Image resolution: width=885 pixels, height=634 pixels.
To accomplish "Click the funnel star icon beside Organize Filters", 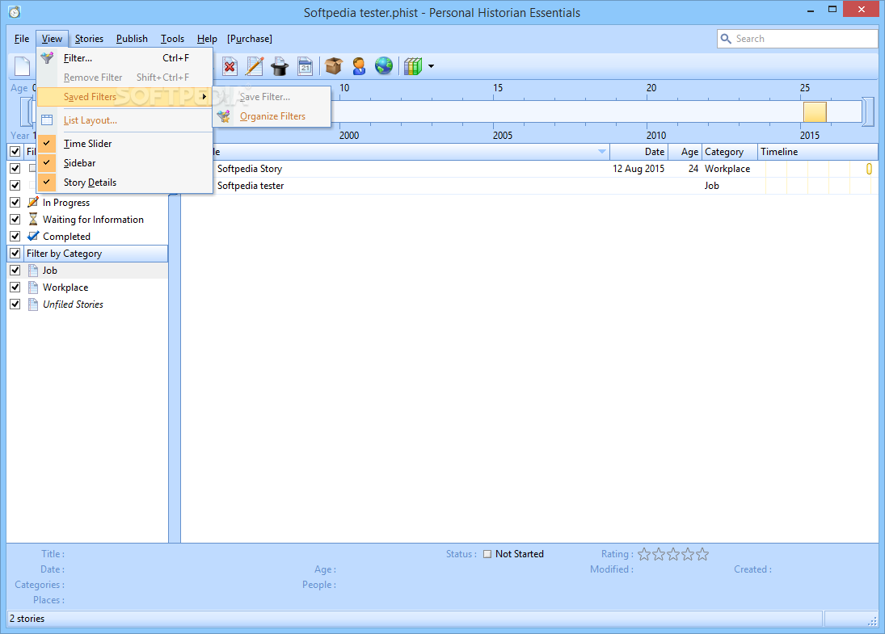I will coord(224,116).
